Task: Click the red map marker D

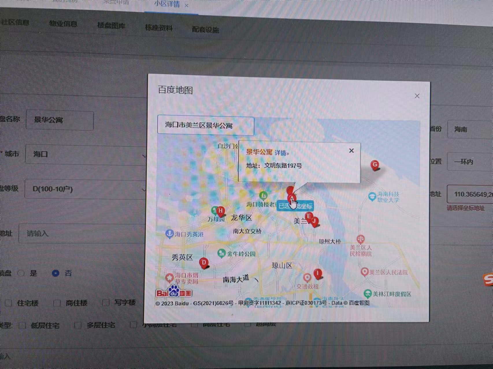Action: point(204,263)
